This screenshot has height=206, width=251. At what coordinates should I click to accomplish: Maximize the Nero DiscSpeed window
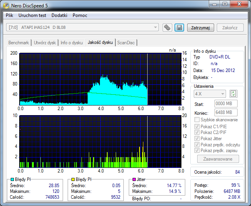click(225, 4)
